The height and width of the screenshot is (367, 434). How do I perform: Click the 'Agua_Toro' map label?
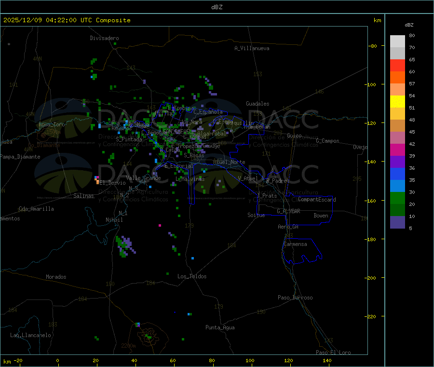[52, 124]
